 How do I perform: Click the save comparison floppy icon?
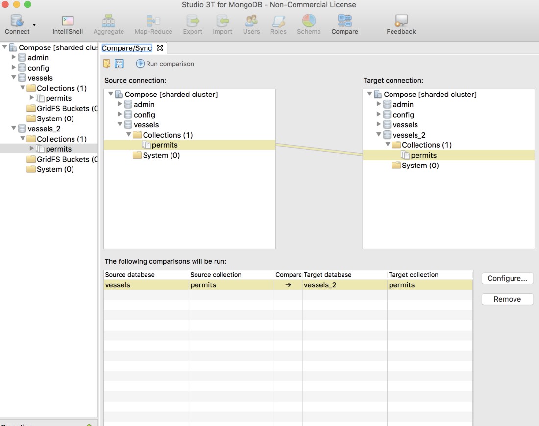click(119, 64)
